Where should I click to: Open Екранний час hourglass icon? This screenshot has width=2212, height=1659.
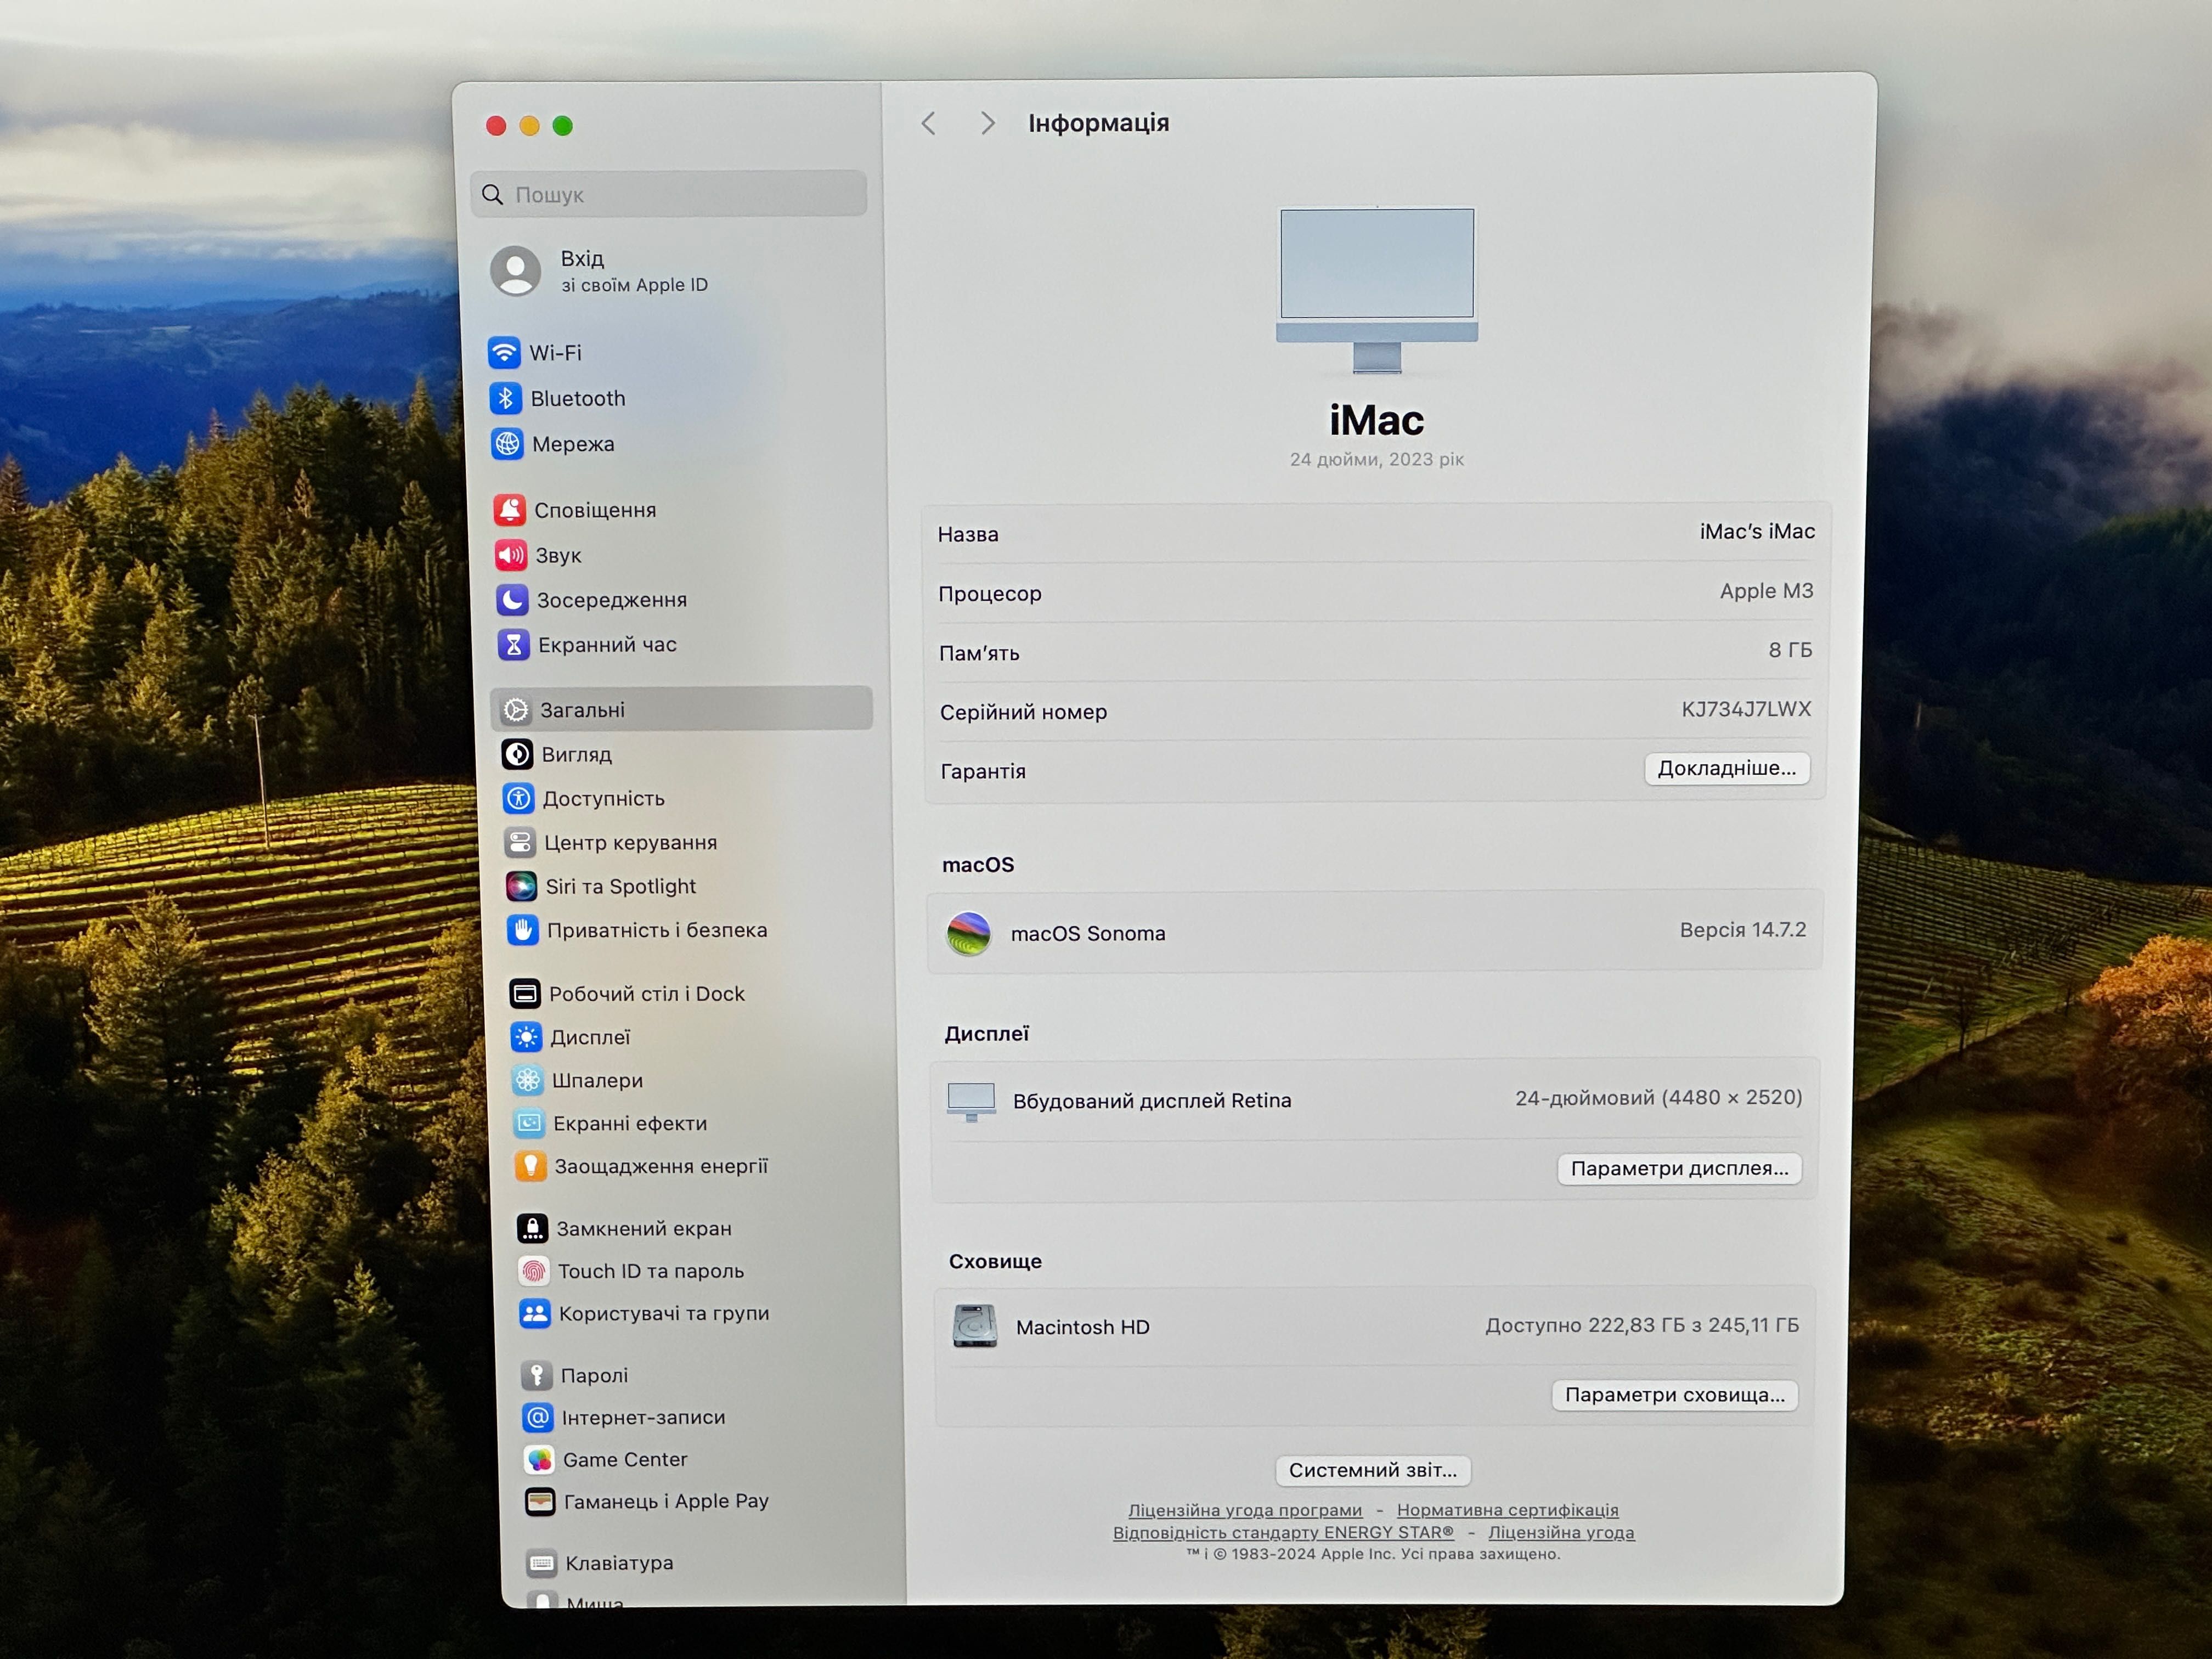[513, 645]
